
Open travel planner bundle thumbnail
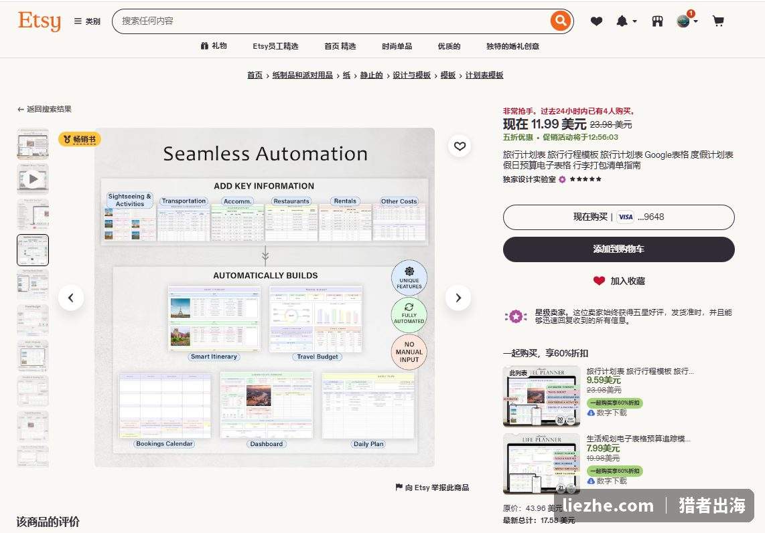click(541, 397)
